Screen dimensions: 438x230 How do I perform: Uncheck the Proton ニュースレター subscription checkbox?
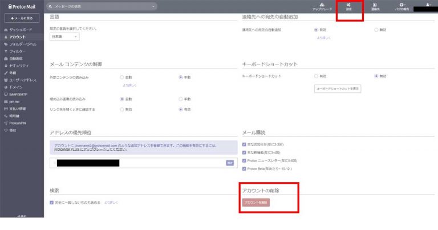pyautogui.click(x=245, y=161)
